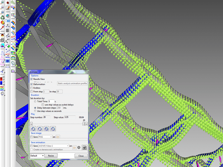
Task: Toggle the Deformation checkbox
Action: pyautogui.click(x=32, y=84)
